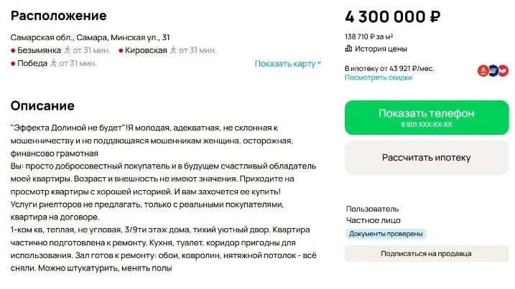The height and width of the screenshot is (289, 515).
Task: Click the price history chart icon
Action: point(348,49)
